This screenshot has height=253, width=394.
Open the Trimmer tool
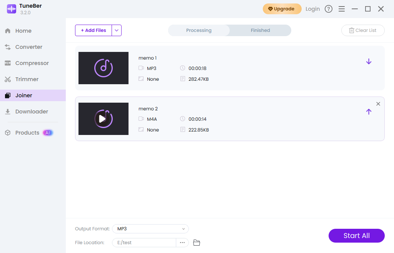pos(27,79)
